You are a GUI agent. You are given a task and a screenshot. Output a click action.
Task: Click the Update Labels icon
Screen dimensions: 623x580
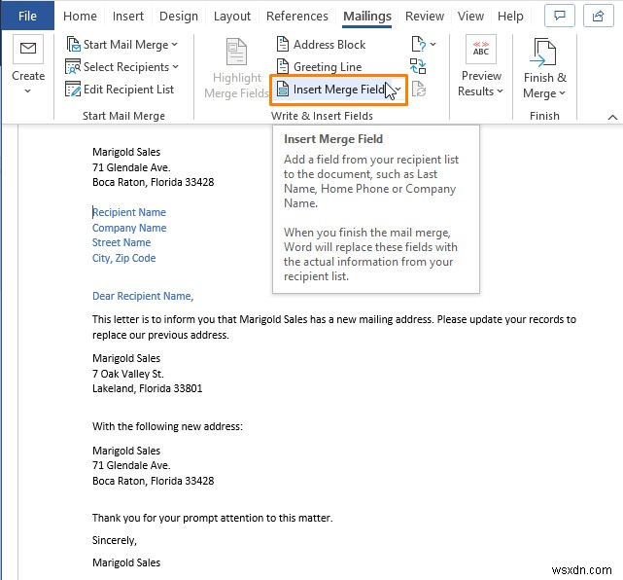pos(419,90)
